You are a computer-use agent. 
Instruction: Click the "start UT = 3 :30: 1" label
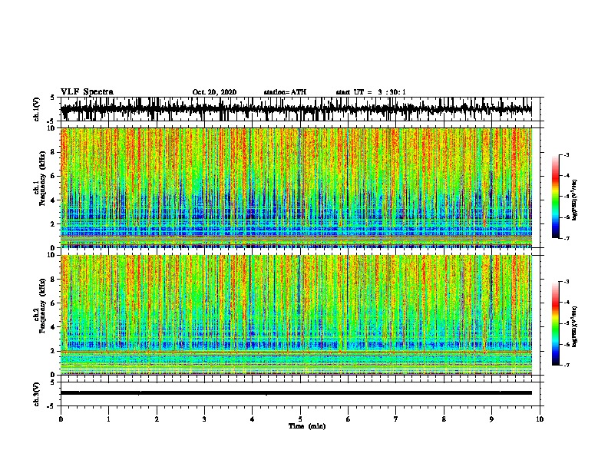pos(371,92)
